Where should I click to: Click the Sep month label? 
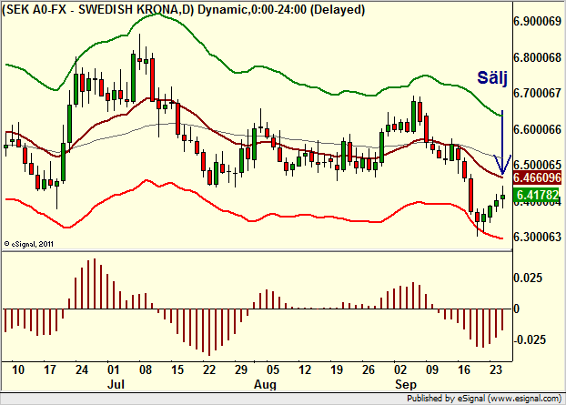click(x=406, y=384)
